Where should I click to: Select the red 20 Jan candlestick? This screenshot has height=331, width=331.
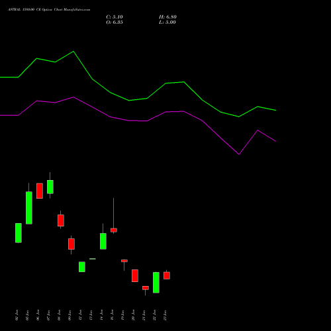tap(135, 275)
